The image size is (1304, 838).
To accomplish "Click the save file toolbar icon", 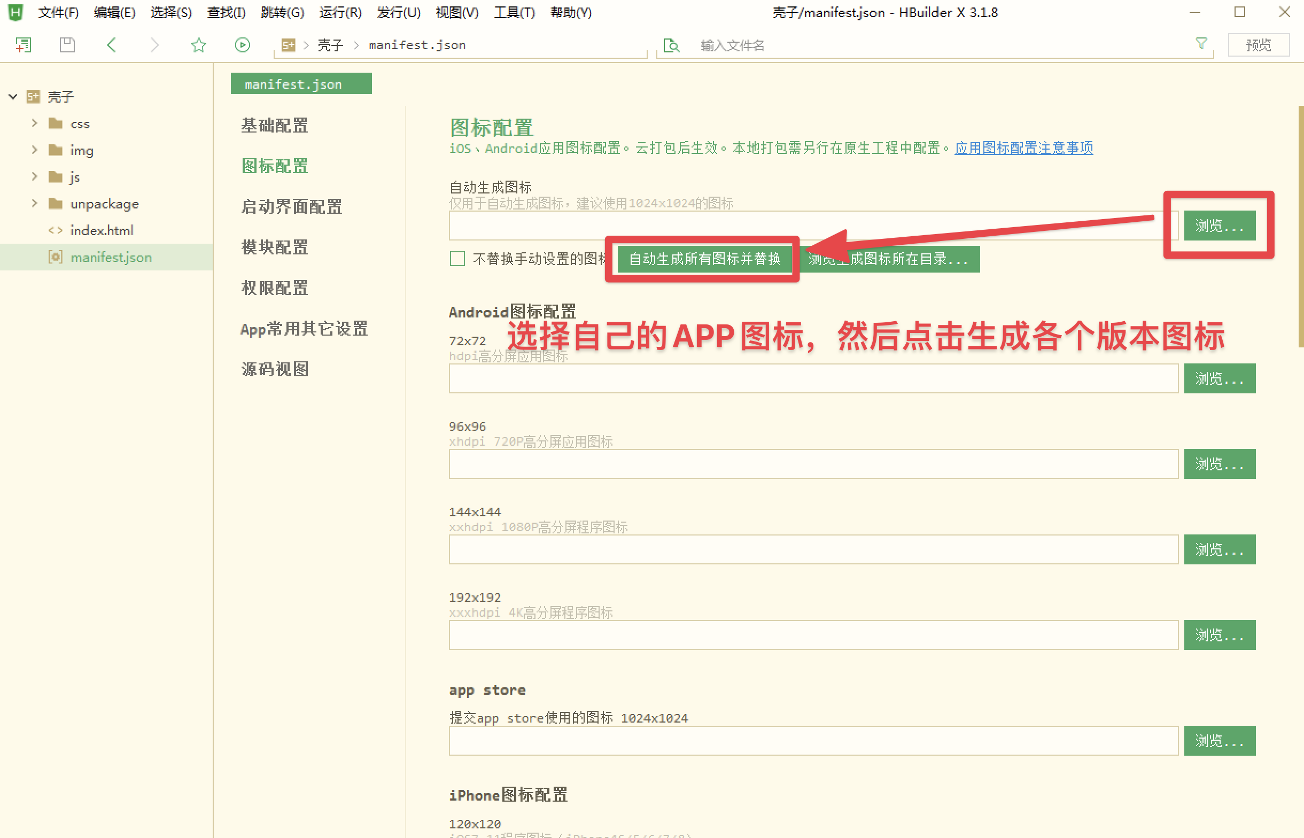I will (x=67, y=44).
